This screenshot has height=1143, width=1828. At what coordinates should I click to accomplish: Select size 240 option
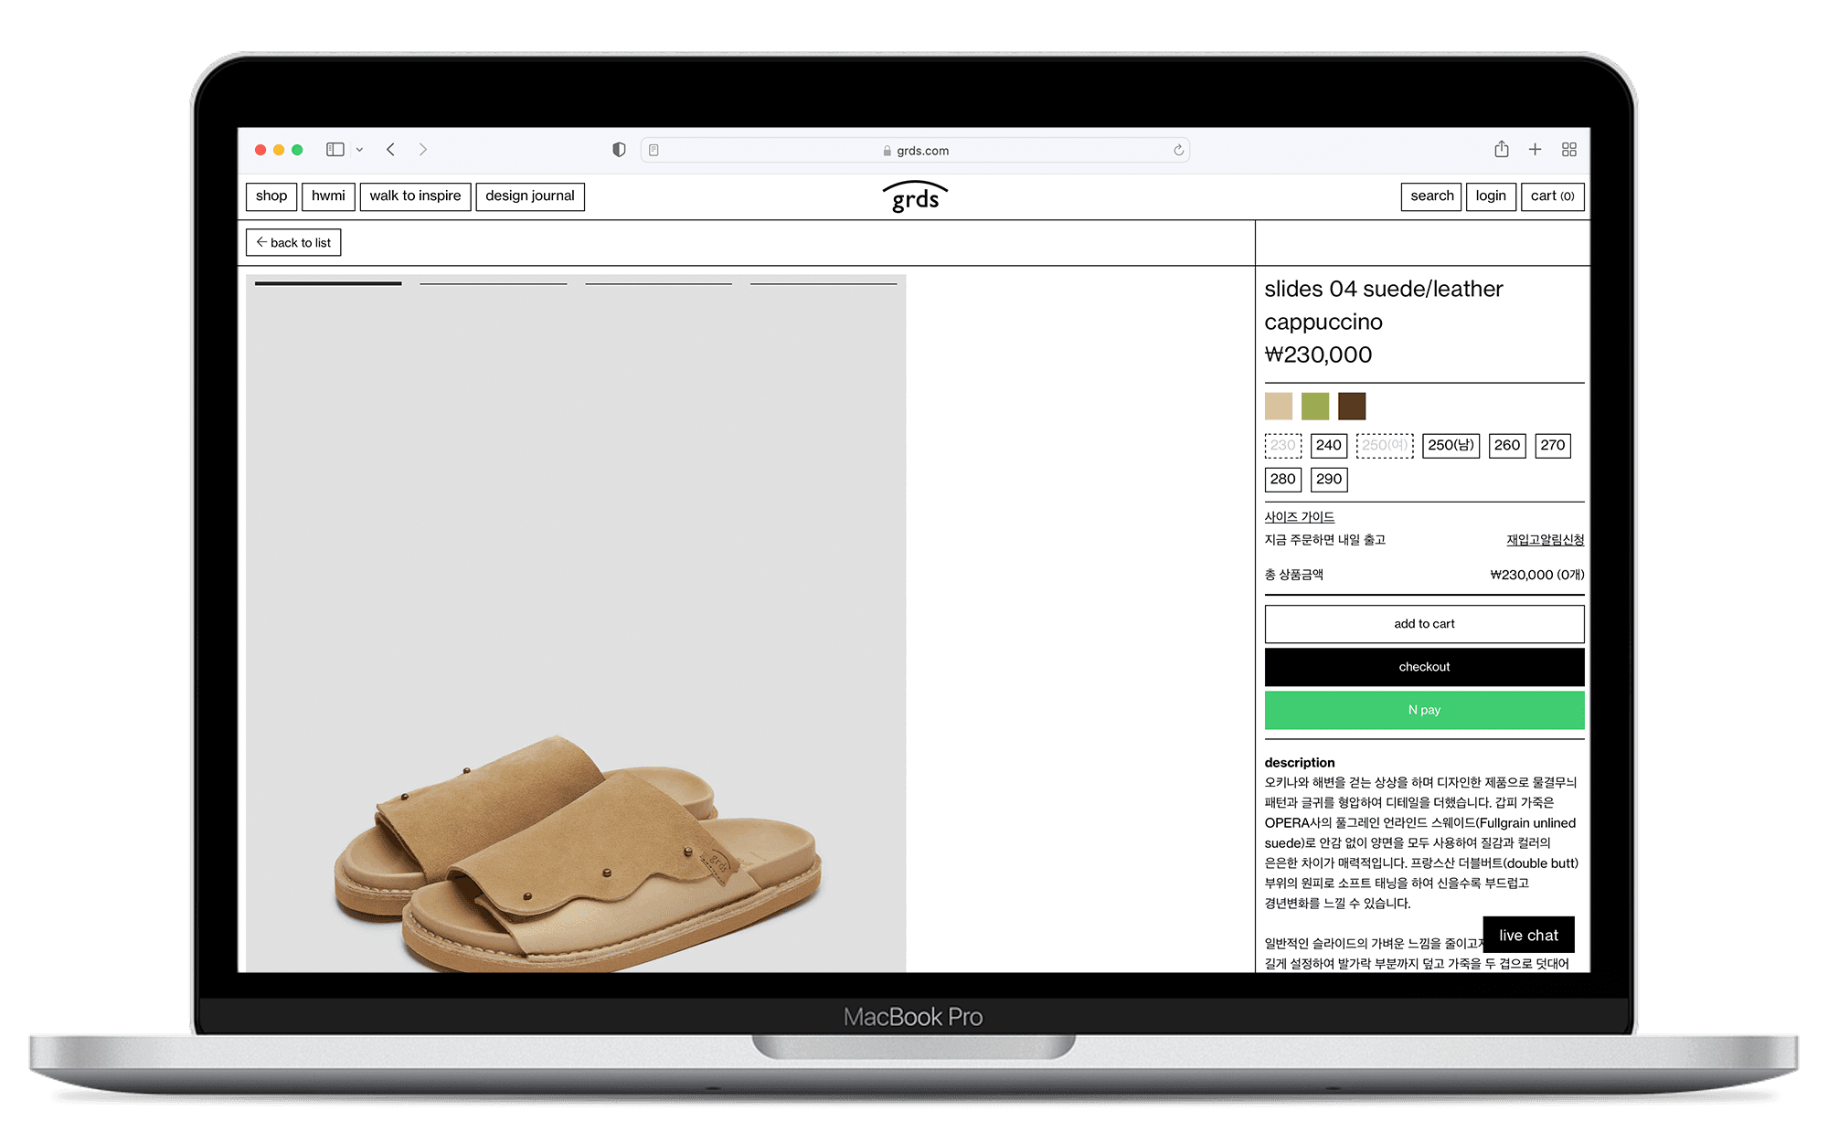(1328, 446)
